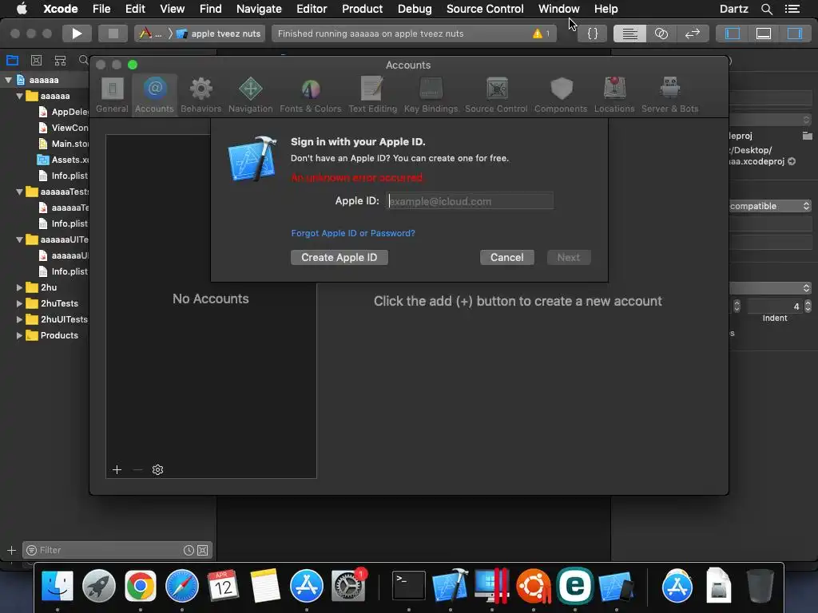Add account with plus button

point(117,469)
